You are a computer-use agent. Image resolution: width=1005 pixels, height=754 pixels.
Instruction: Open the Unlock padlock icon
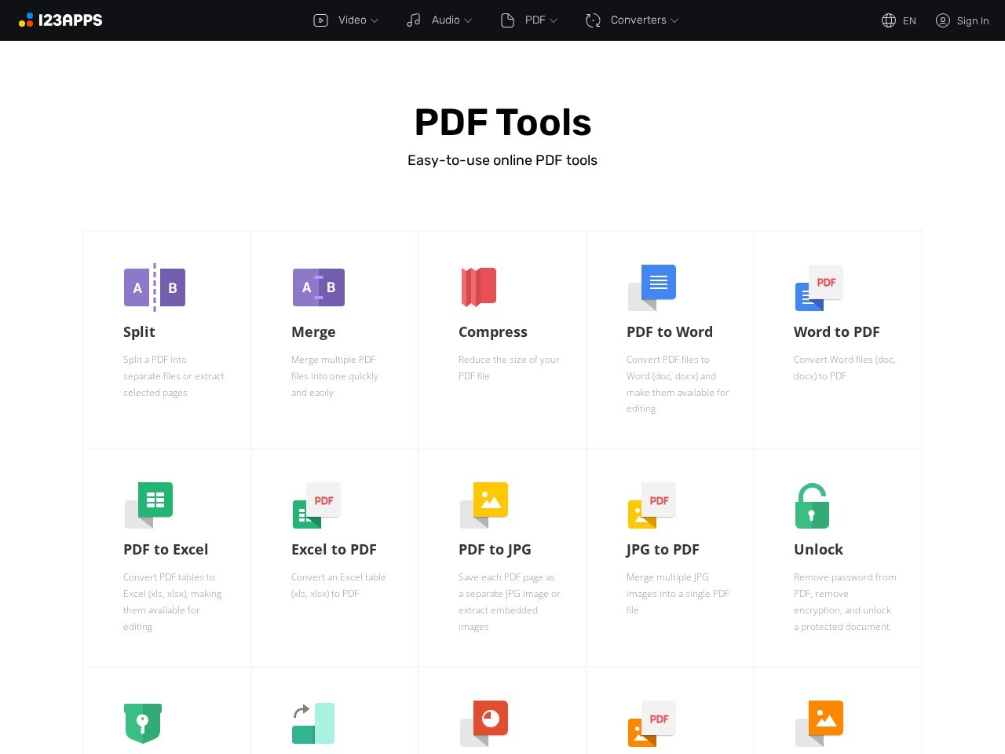coord(812,505)
